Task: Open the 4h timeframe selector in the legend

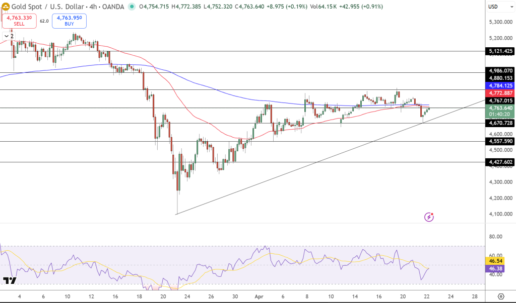Action: 93,7
